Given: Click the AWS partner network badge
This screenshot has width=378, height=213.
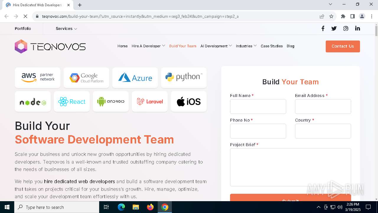Looking at the screenshot, I should coord(38,78).
